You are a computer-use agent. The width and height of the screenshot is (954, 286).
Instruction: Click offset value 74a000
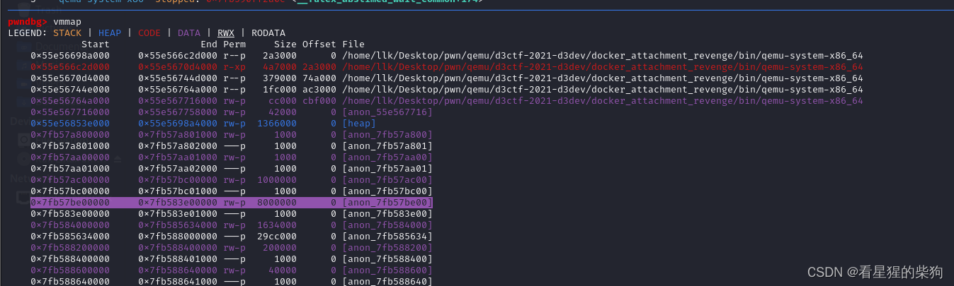tap(319, 78)
